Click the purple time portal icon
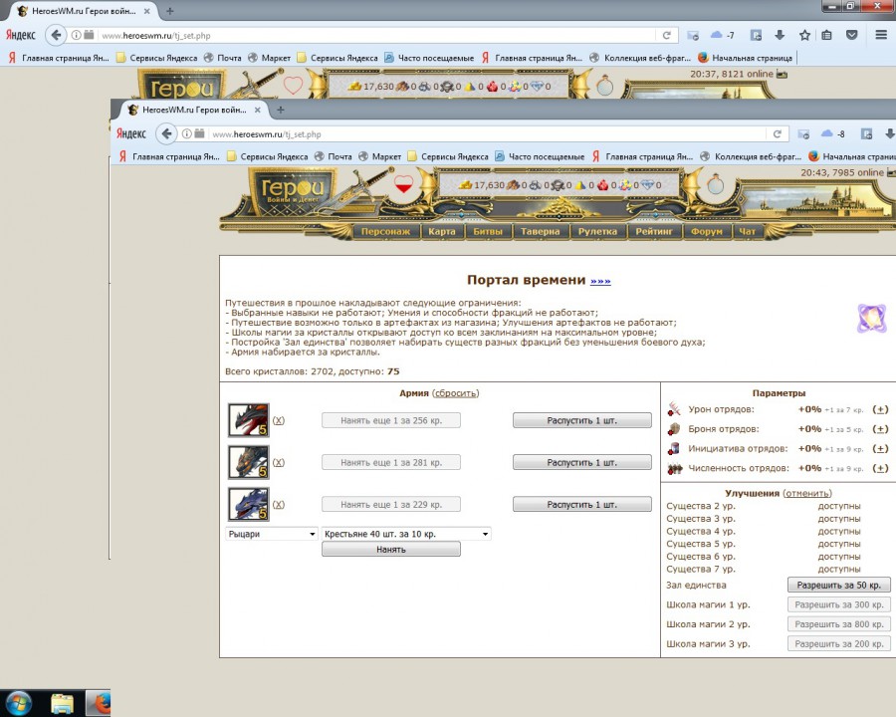The width and height of the screenshot is (896, 717). click(872, 319)
